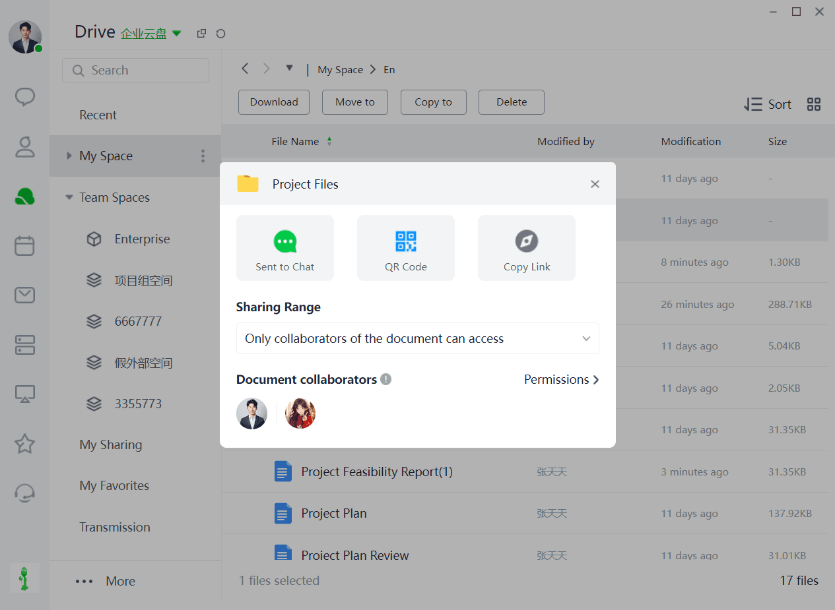This screenshot has width=835, height=610.
Task: Open the chat messages sidebar icon
Action: pyautogui.click(x=25, y=97)
